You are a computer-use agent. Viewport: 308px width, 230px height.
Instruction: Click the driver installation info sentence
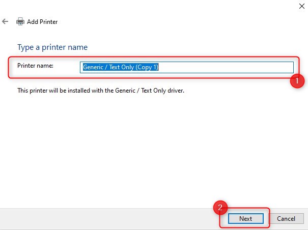pos(101,91)
